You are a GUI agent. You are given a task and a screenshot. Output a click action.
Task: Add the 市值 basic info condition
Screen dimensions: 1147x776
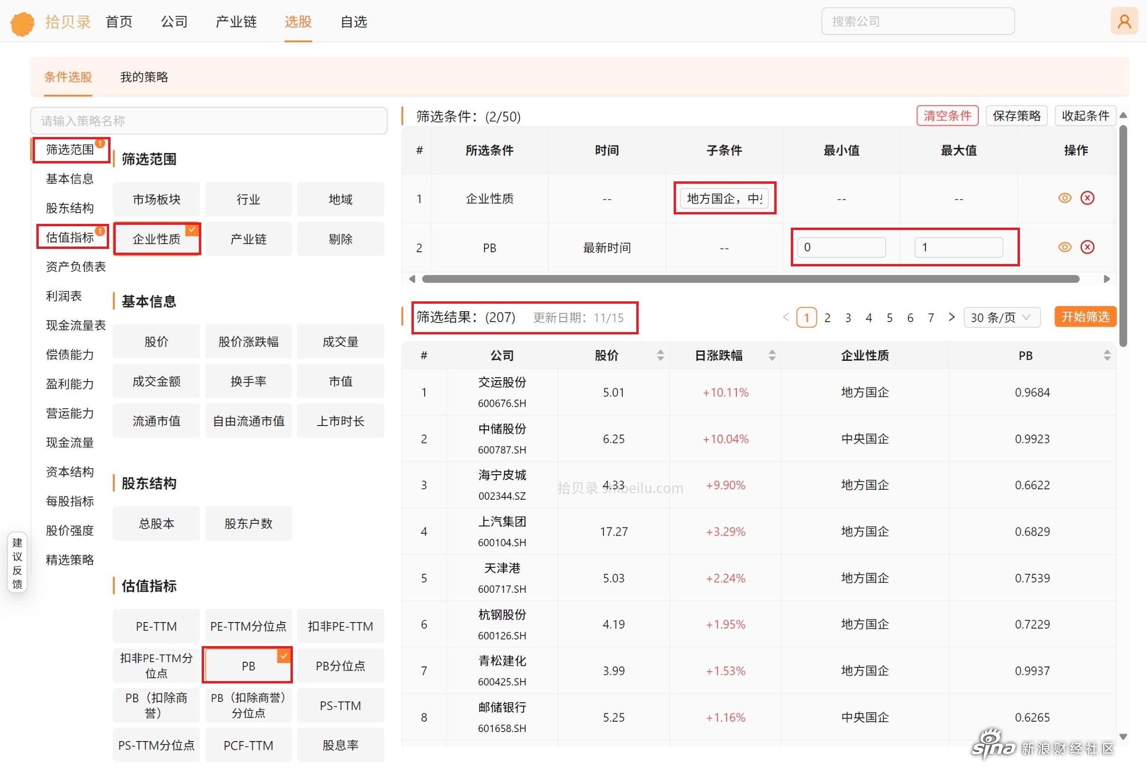pos(341,381)
